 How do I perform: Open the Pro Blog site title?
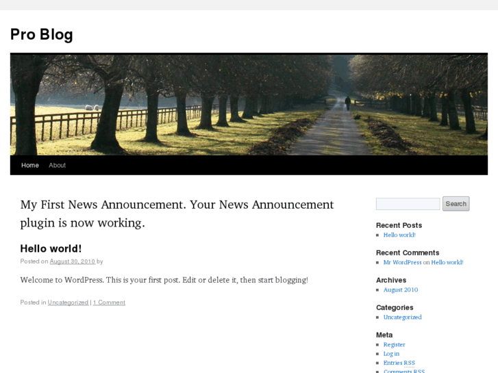click(x=42, y=34)
